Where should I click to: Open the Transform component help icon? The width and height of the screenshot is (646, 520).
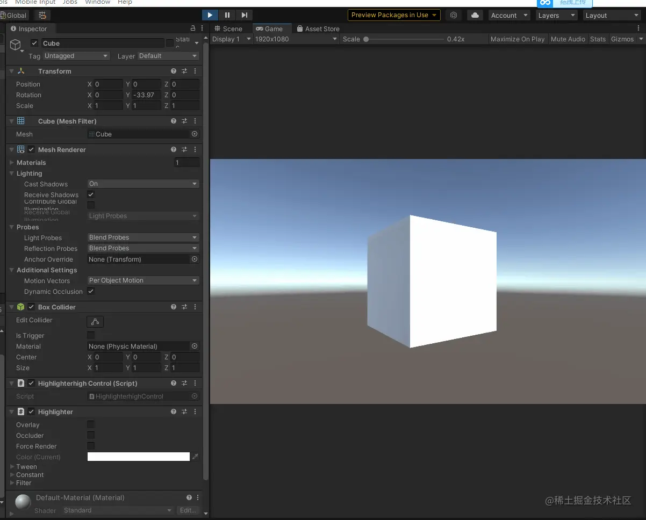(x=174, y=71)
